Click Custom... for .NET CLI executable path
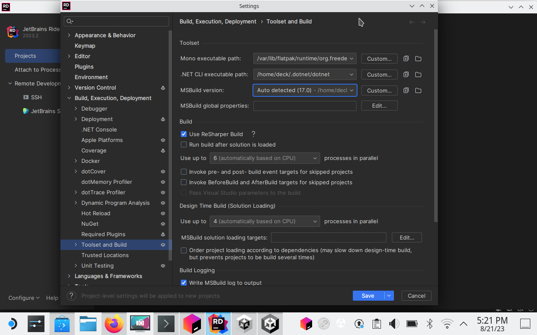The height and width of the screenshot is (335, 537). (379, 75)
